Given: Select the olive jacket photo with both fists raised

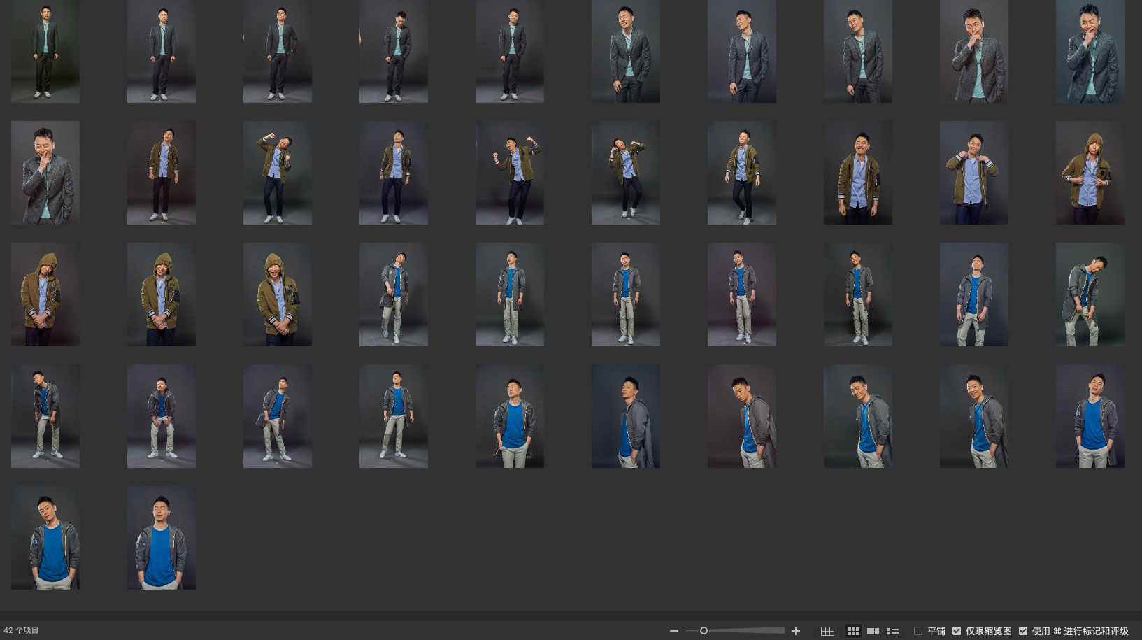Looking at the screenshot, I should click(x=510, y=173).
